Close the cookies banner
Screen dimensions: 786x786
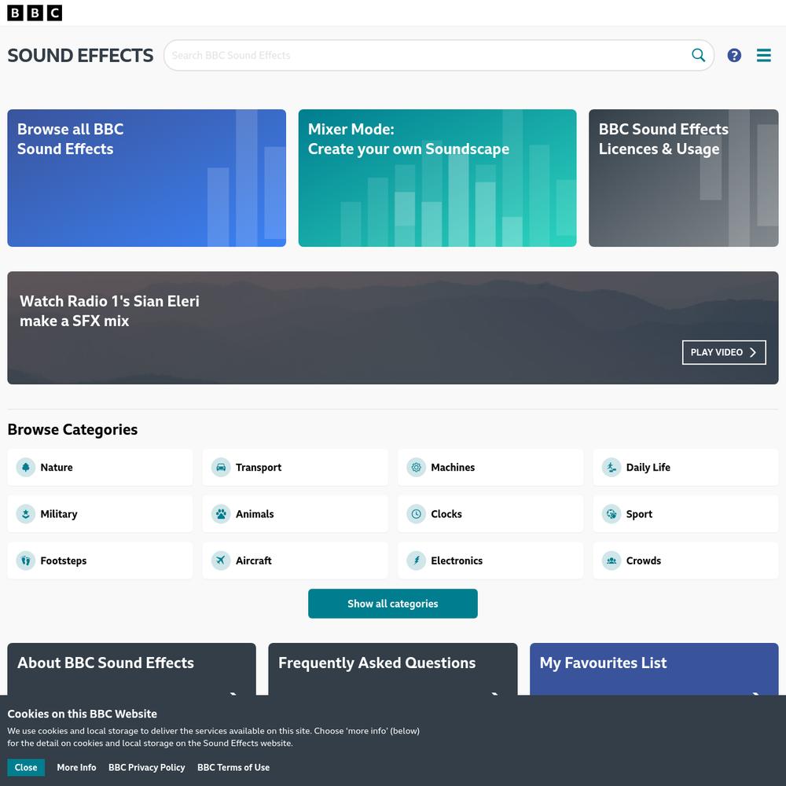[26, 767]
